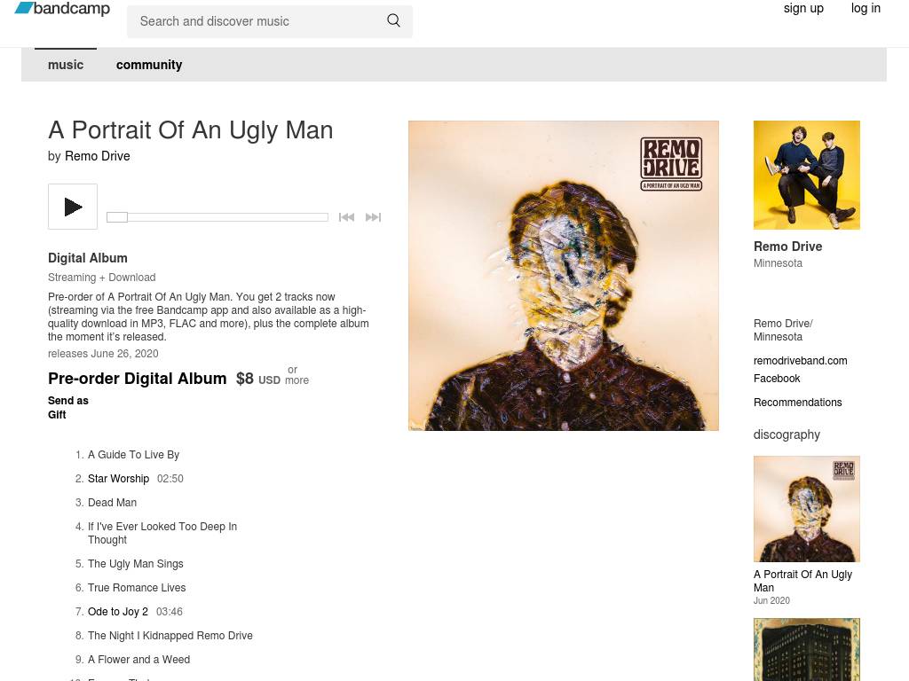Play the Star Worship track
This screenshot has height=681, width=909.
point(118,479)
